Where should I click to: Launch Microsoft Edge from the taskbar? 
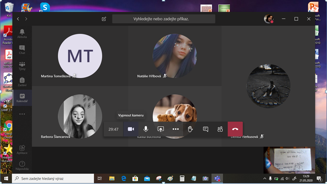point(124,178)
